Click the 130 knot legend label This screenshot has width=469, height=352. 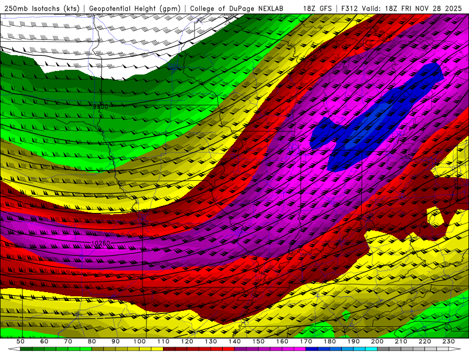pyautogui.click(x=211, y=341)
